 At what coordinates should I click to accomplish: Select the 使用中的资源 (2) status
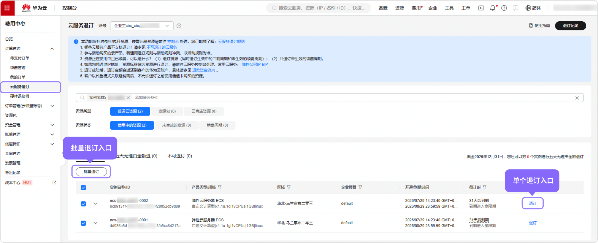(x=132, y=125)
